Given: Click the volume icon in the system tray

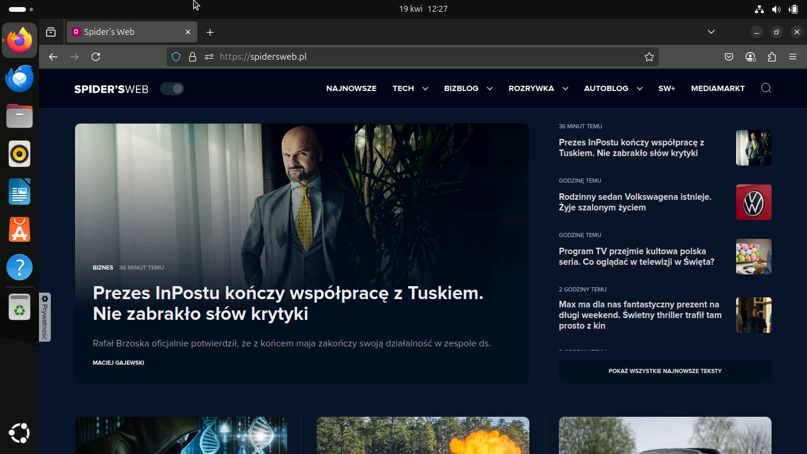Looking at the screenshot, I should click(x=776, y=9).
